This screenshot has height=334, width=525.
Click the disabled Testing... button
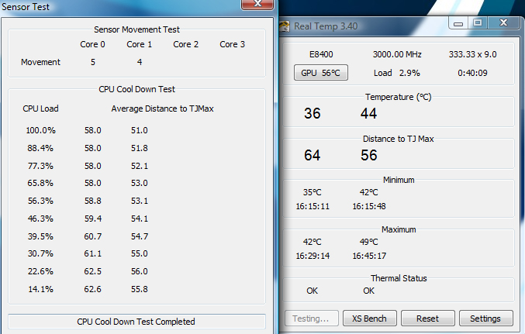click(312, 319)
